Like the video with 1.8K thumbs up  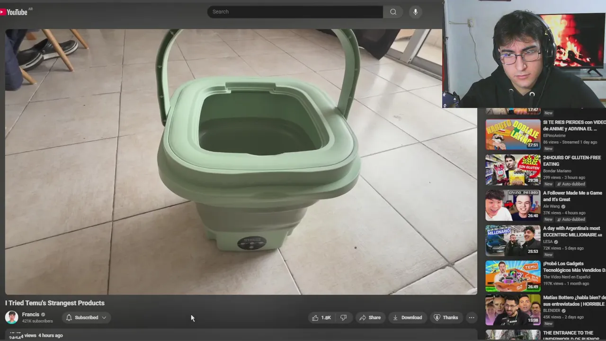pyautogui.click(x=321, y=318)
